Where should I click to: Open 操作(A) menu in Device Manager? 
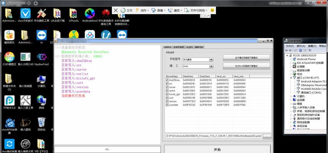[x=301, y=46]
